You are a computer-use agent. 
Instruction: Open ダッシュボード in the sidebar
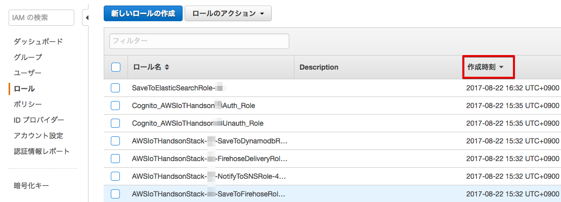[x=38, y=41]
